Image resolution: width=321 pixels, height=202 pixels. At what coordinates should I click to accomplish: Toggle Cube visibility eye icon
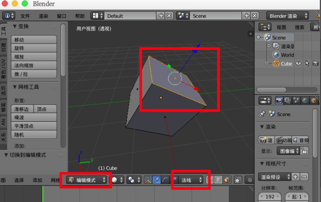tap(298, 63)
